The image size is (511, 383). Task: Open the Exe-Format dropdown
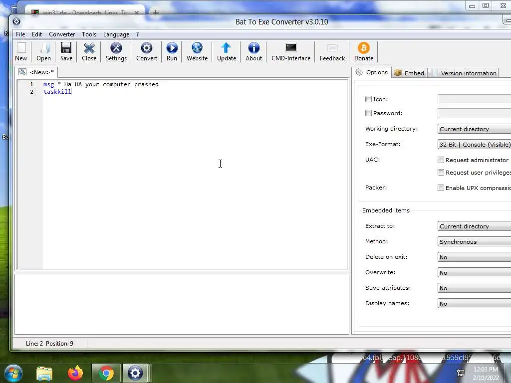(x=474, y=144)
